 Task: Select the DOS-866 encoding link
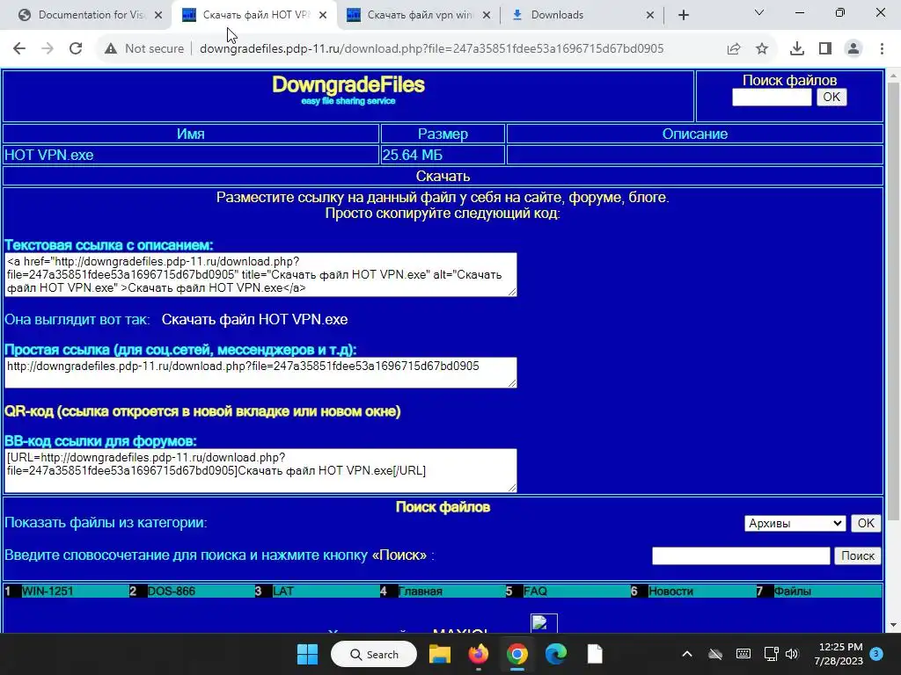tap(172, 592)
